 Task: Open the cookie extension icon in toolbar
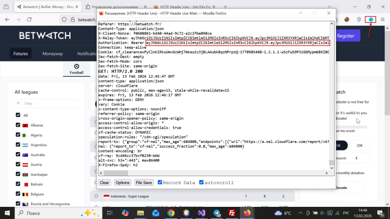(x=347, y=19)
